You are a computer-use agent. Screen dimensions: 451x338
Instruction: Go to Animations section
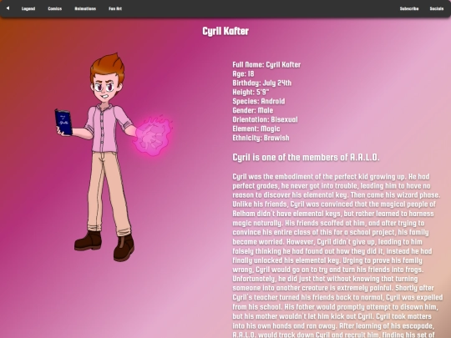point(85,8)
